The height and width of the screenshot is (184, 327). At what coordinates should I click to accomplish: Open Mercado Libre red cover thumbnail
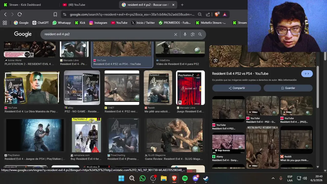(x=190, y=88)
